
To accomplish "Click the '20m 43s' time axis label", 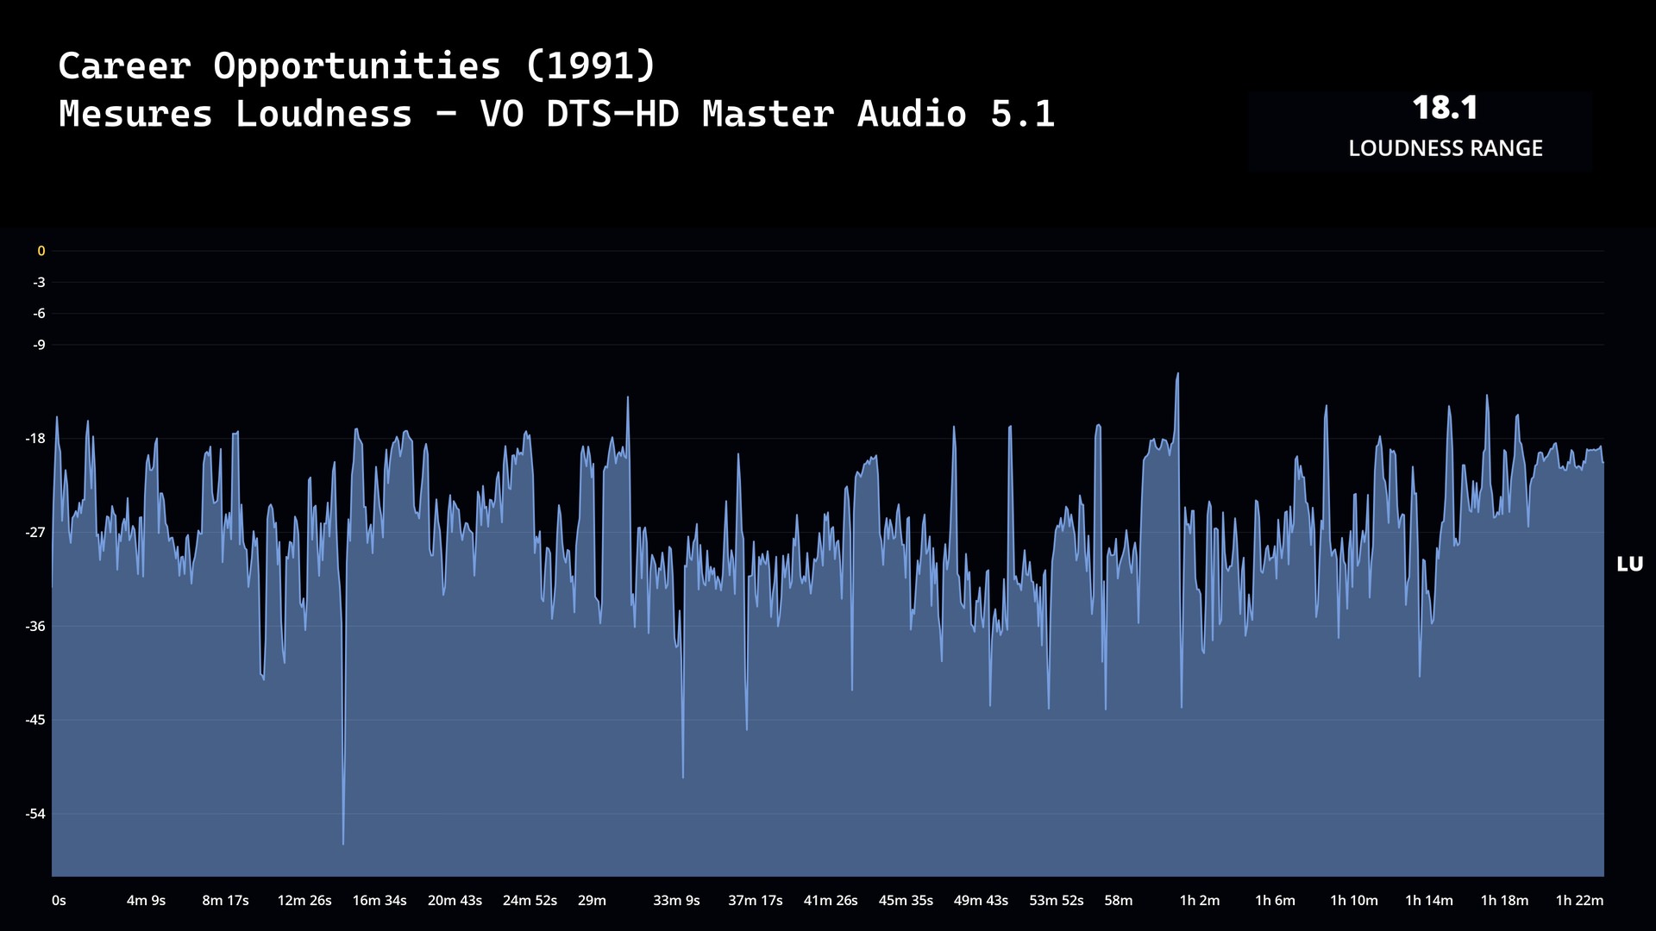I will (x=455, y=900).
